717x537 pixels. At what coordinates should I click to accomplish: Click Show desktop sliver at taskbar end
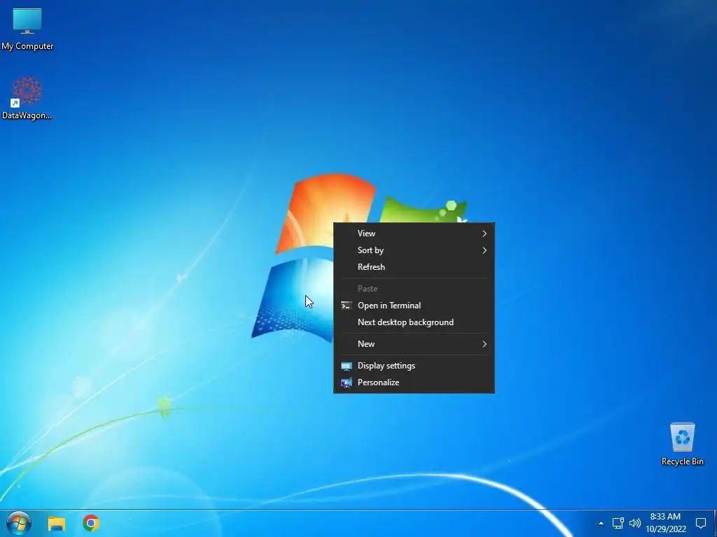pos(715,523)
